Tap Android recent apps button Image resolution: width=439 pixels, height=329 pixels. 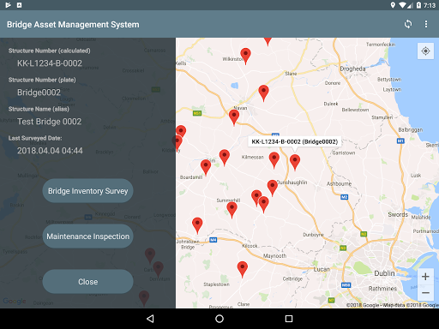pos(289,319)
